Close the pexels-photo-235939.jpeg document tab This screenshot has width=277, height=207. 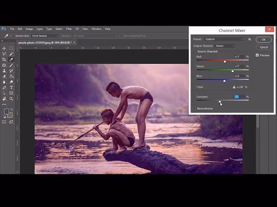74,43
